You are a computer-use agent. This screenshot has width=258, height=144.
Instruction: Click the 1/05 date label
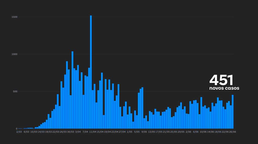130,132
